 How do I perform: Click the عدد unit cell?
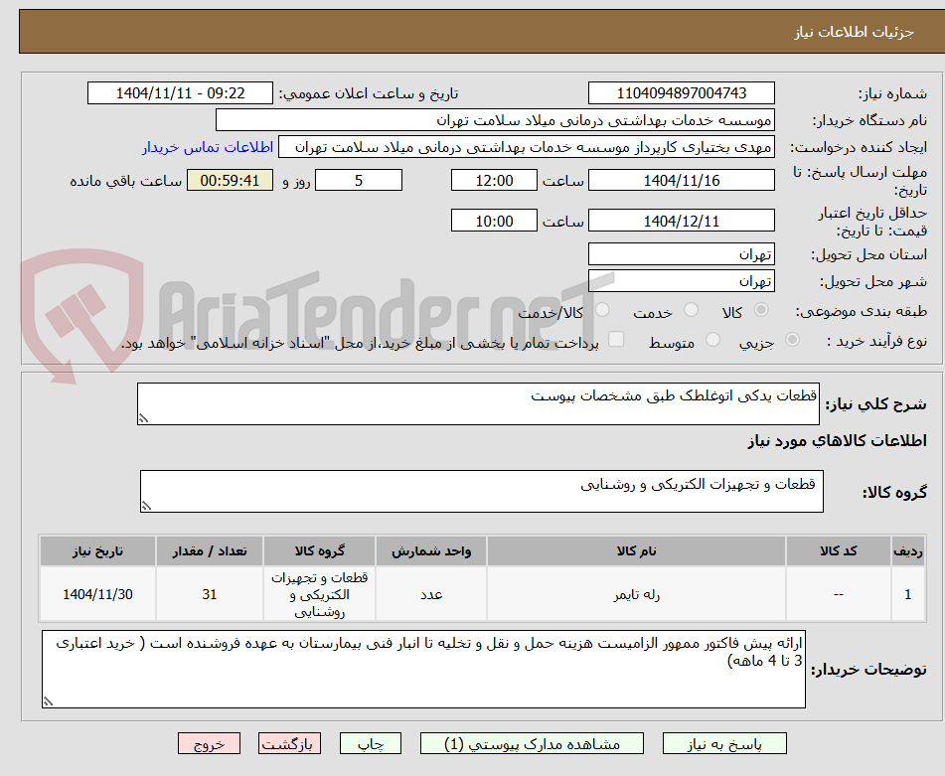click(x=431, y=594)
